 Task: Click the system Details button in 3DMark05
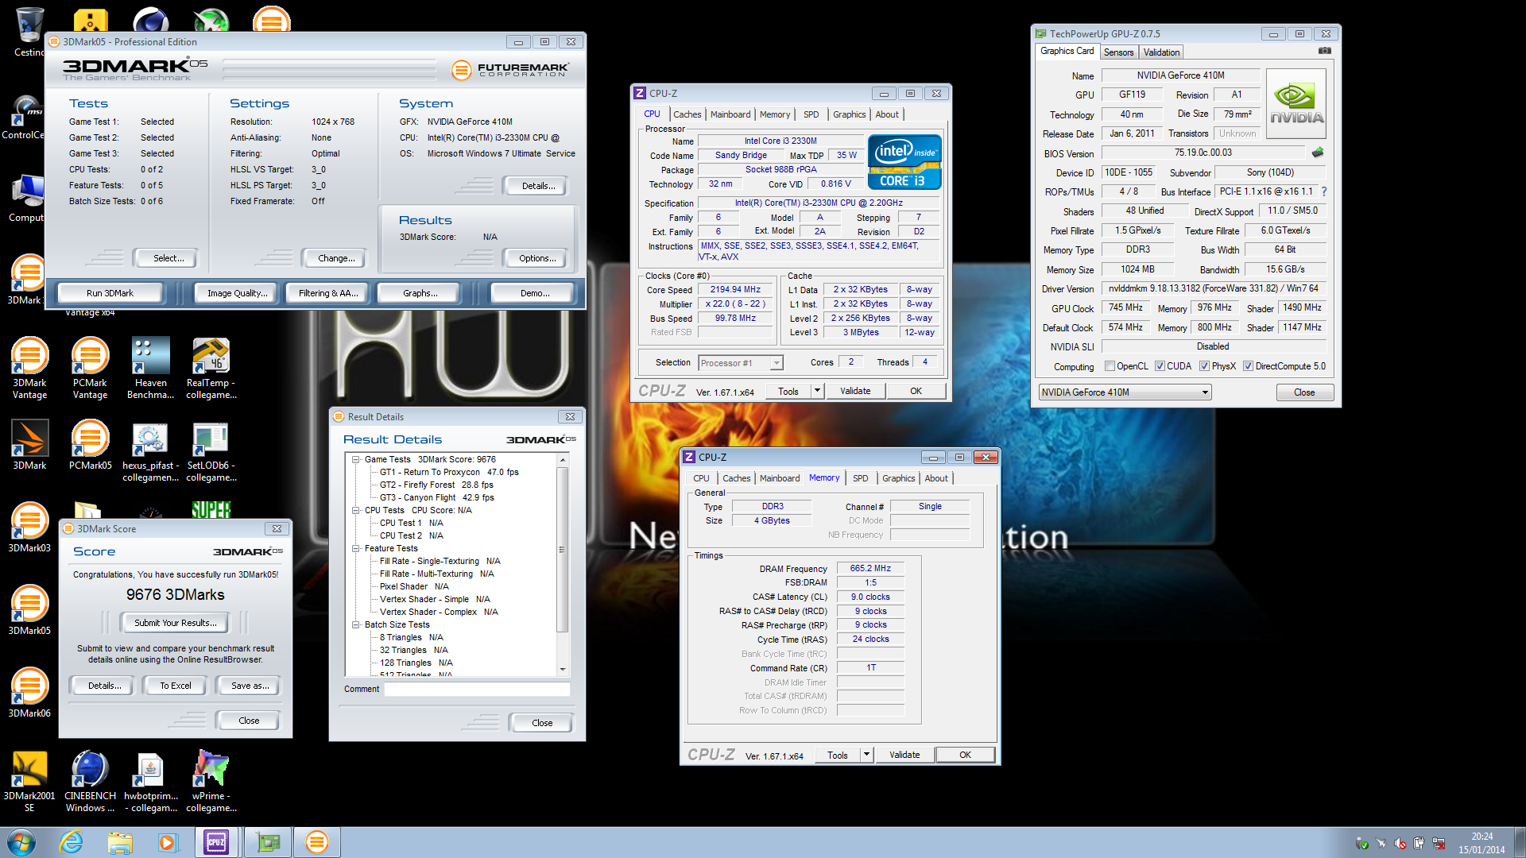point(537,186)
